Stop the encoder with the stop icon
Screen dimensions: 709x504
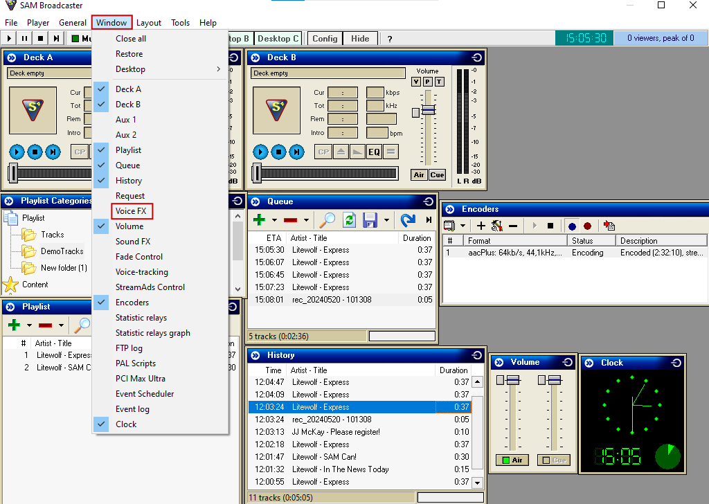tap(550, 226)
